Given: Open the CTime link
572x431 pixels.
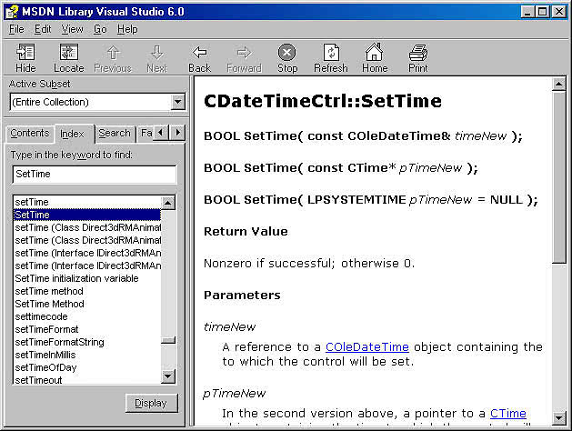Looking at the screenshot, I should [x=507, y=413].
